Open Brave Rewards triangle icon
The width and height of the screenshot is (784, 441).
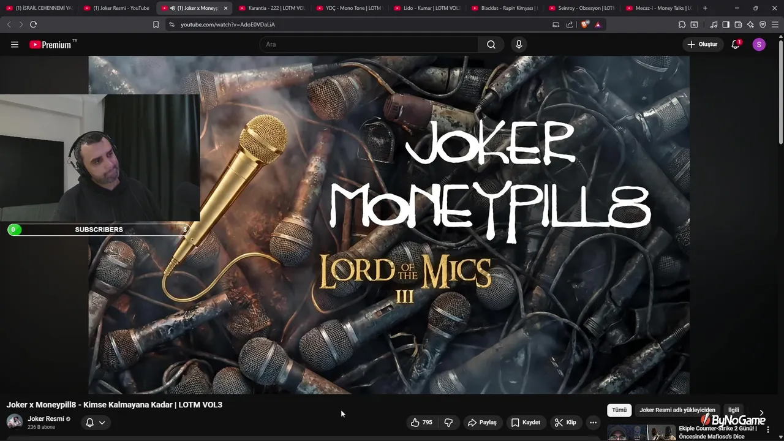[598, 24]
